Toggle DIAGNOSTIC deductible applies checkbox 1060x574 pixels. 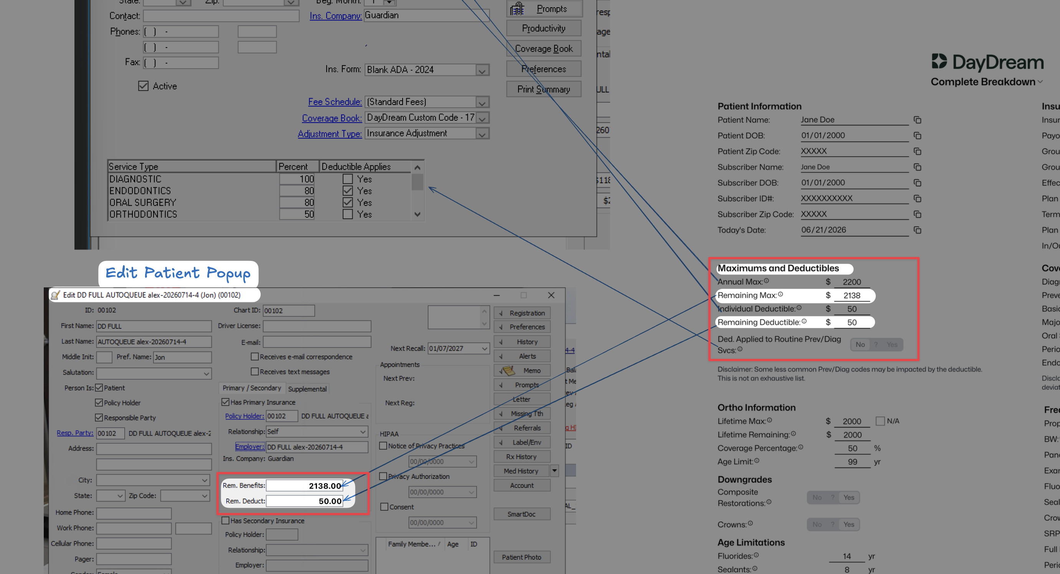tap(348, 179)
